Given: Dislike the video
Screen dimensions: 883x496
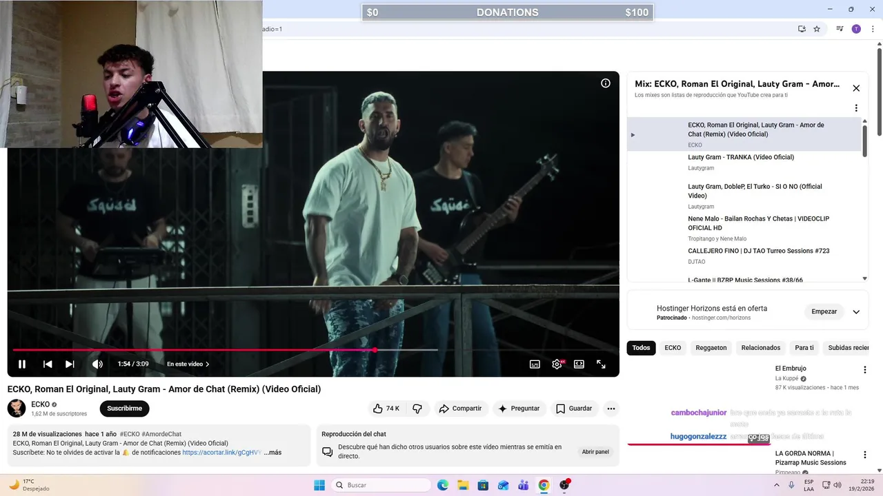Looking at the screenshot, I should coord(417,409).
